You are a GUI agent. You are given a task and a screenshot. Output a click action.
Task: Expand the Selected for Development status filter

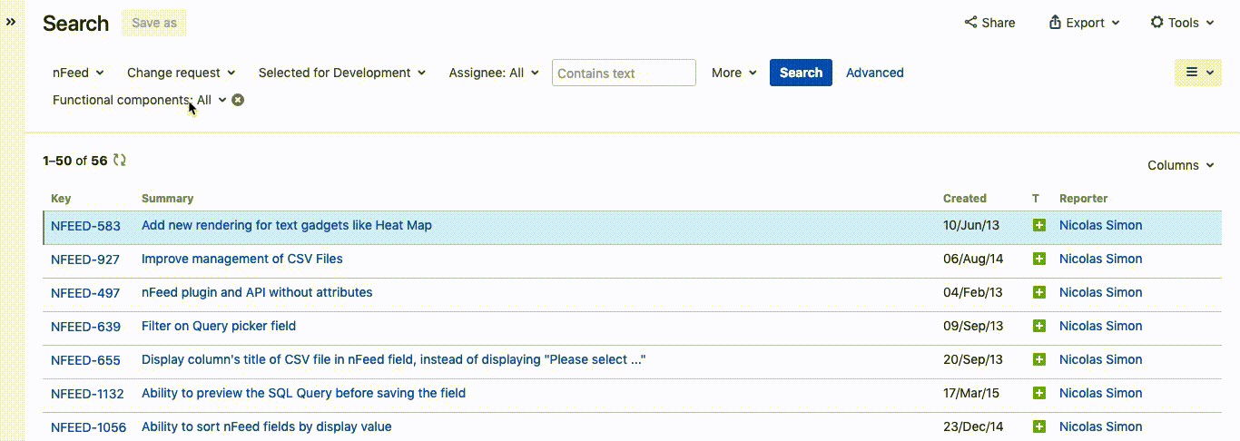pos(341,73)
